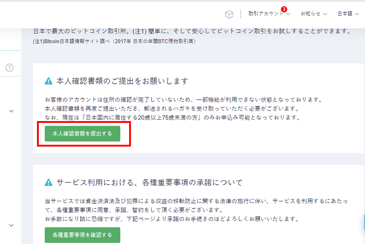Click warning icon beside 本人確認書類のご提出 heading

(x=48, y=81)
